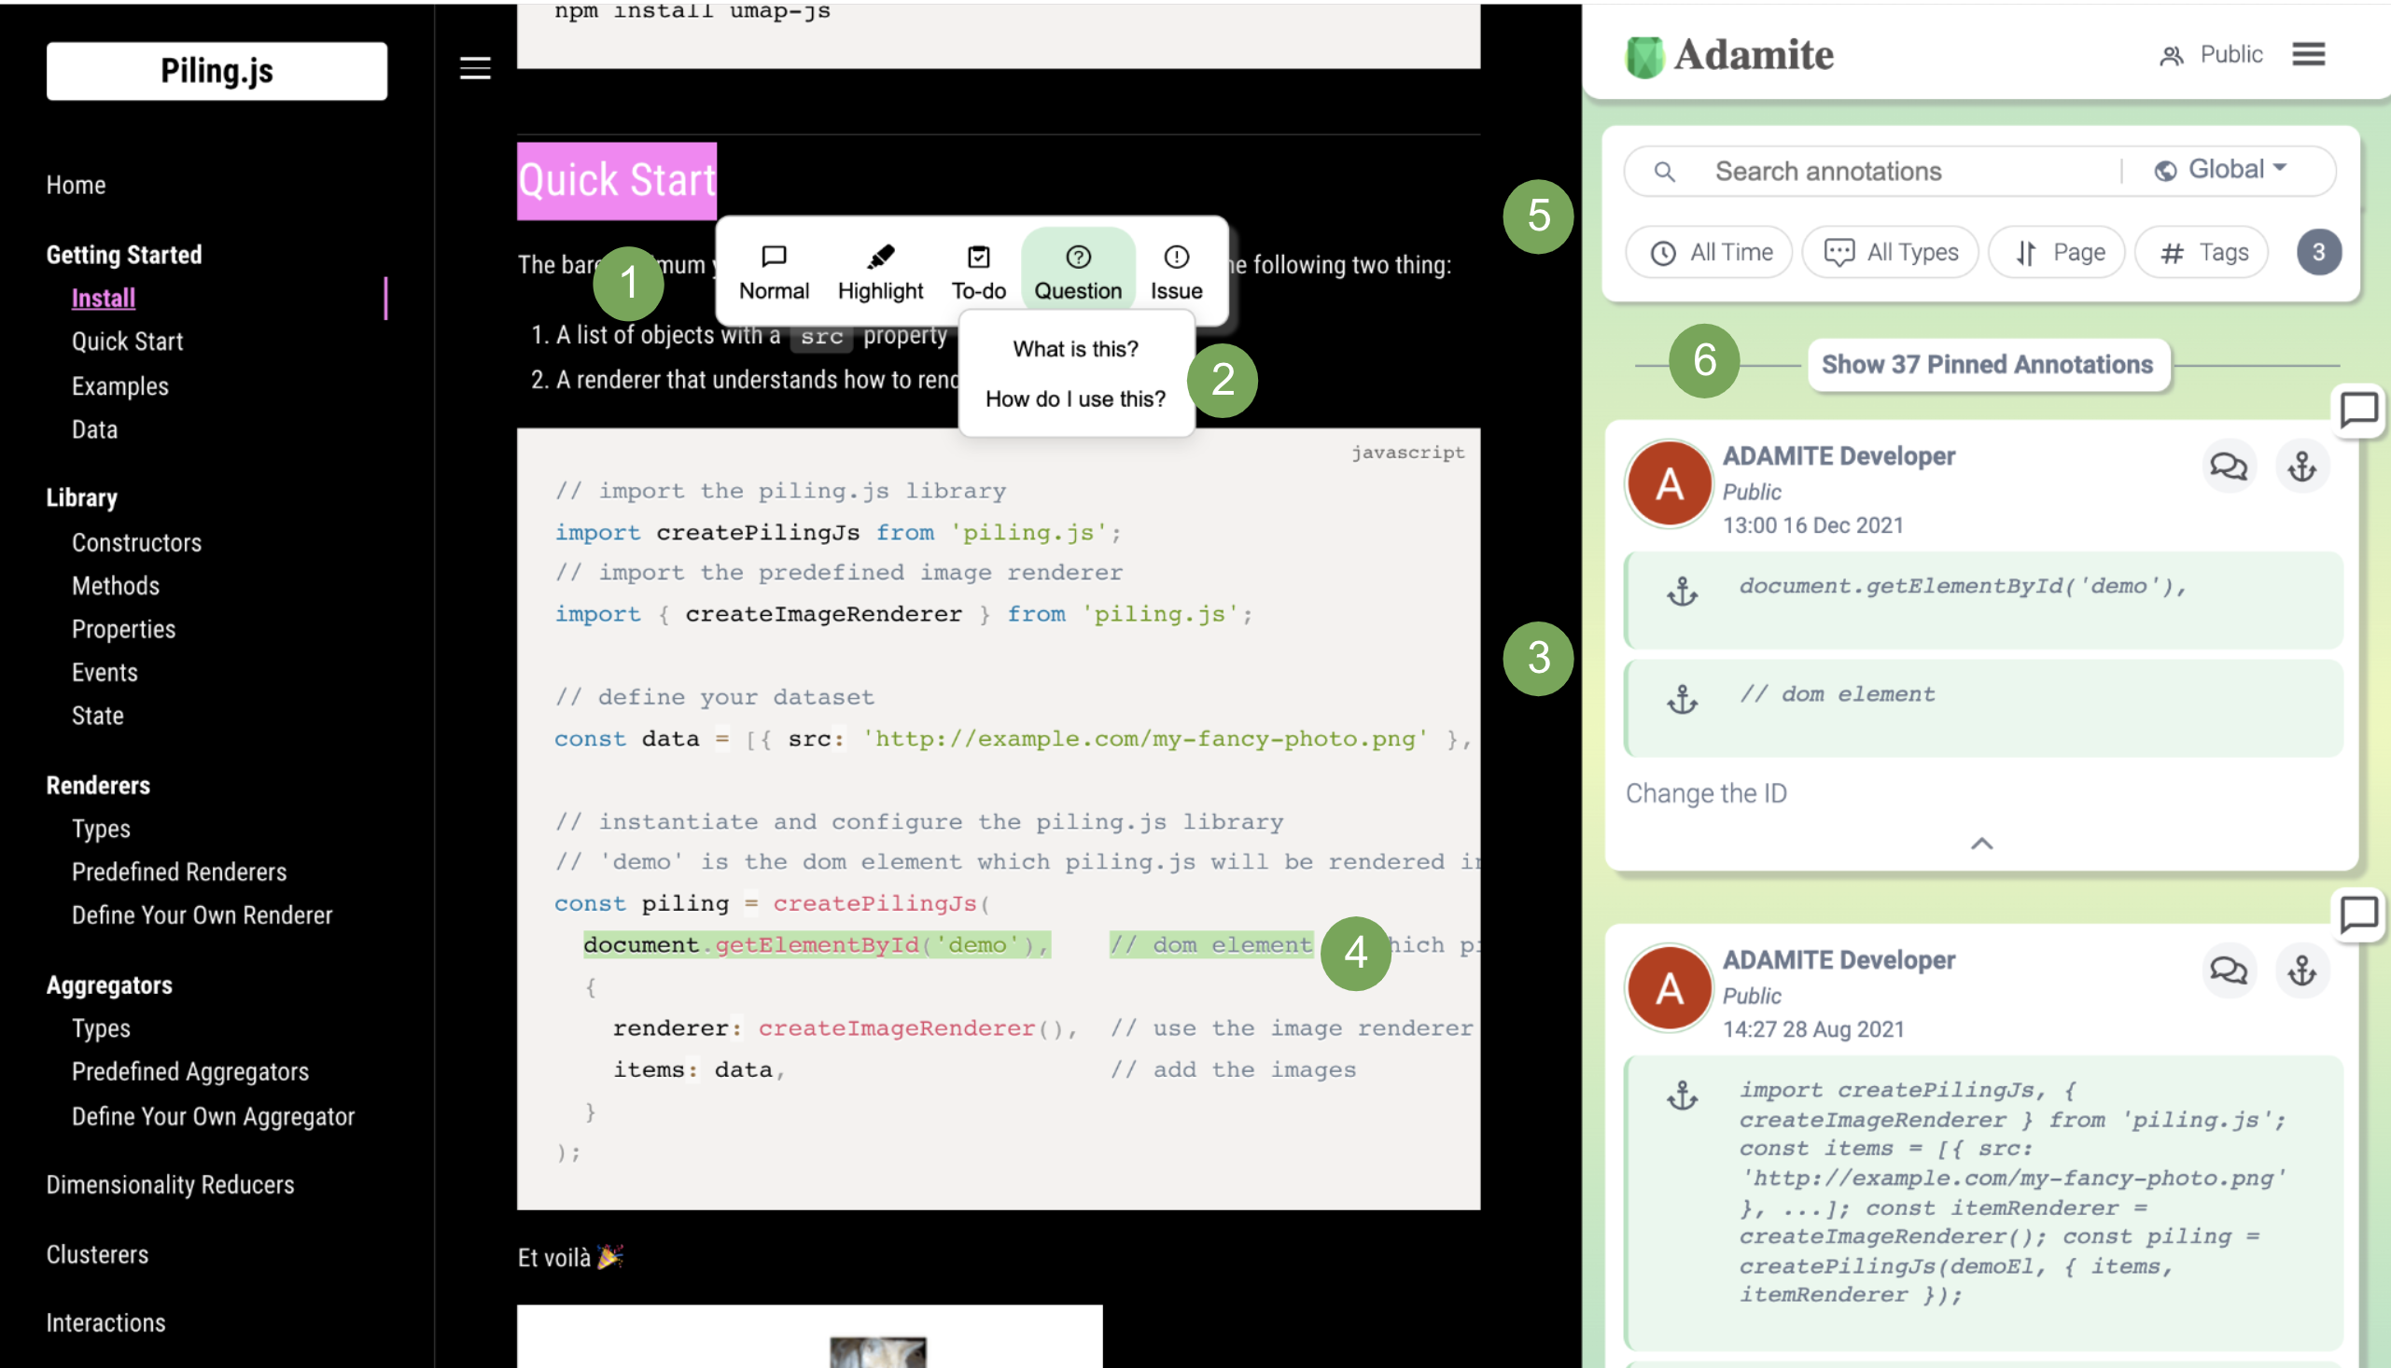The image size is (2391, 1368).
Task: Open Predefined Renderers
Action: pos(179,872)
